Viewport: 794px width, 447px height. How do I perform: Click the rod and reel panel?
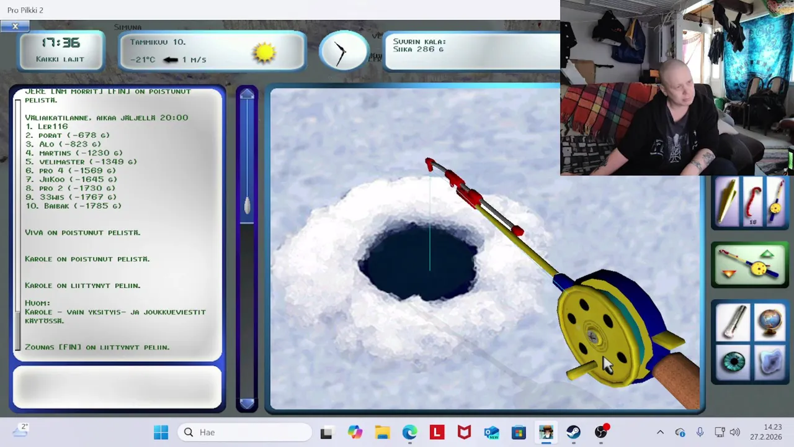[x=750, y=264]
